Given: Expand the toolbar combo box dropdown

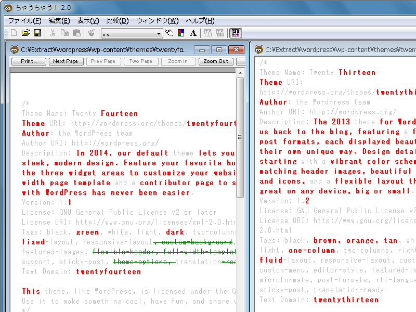Looking at the screenshot, I should point(159,33).
